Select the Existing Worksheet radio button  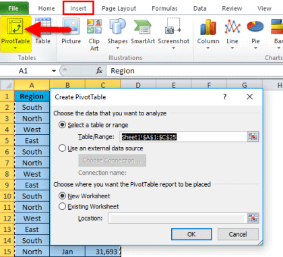coord(62,206)
